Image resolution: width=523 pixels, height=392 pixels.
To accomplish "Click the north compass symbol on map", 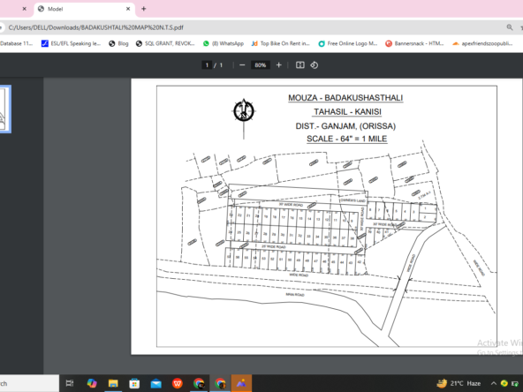I will click(x=244, y=111).
